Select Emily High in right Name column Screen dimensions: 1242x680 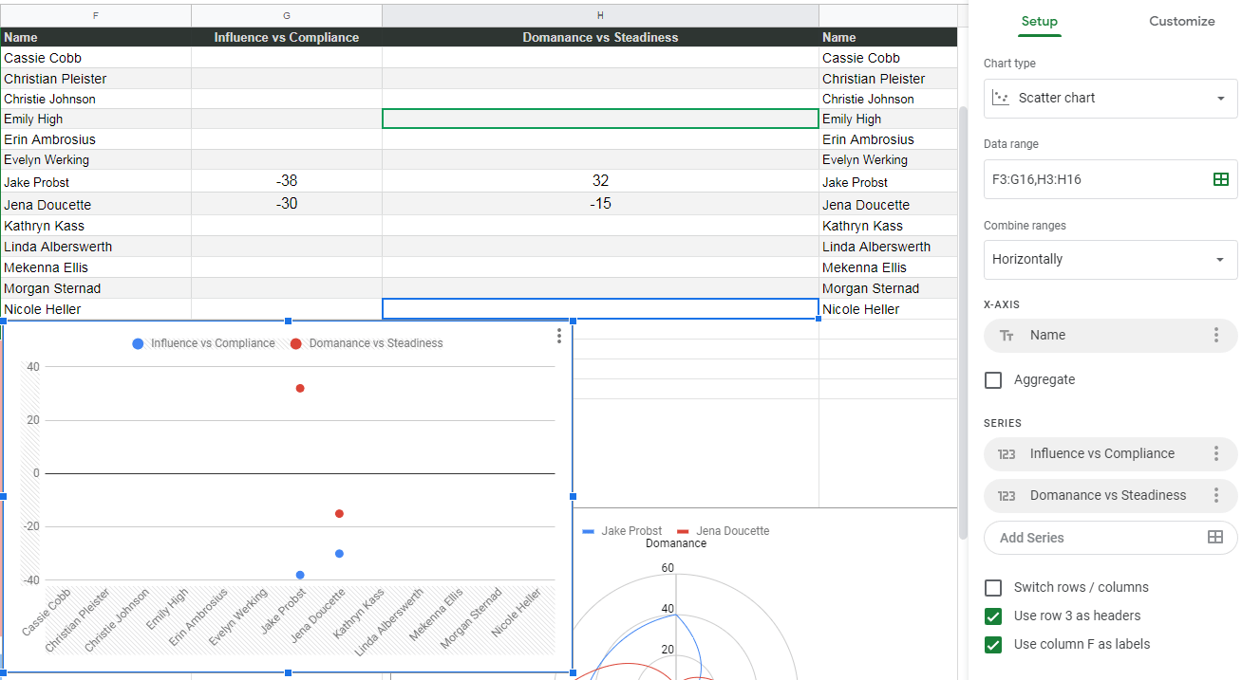tap(888, 119)
